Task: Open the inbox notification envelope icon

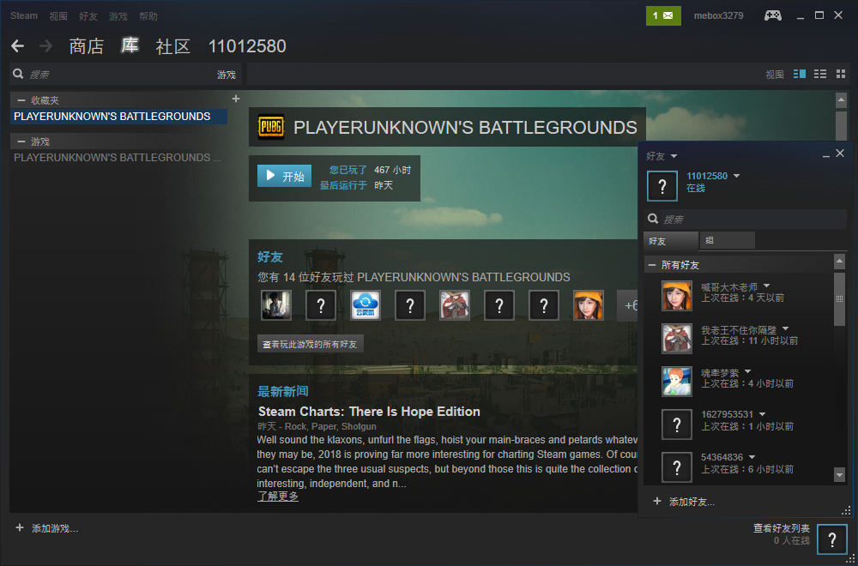Action: coord(663,15)
